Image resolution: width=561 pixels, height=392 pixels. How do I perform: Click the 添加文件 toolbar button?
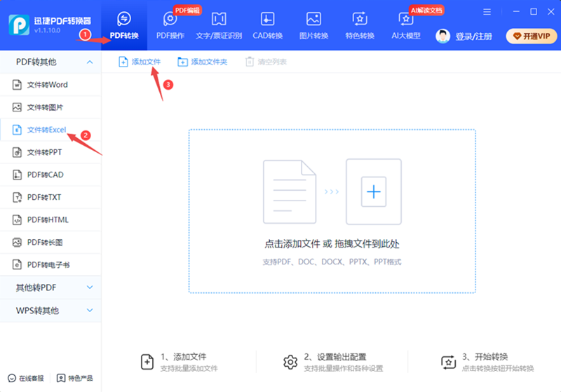[140, 62]
